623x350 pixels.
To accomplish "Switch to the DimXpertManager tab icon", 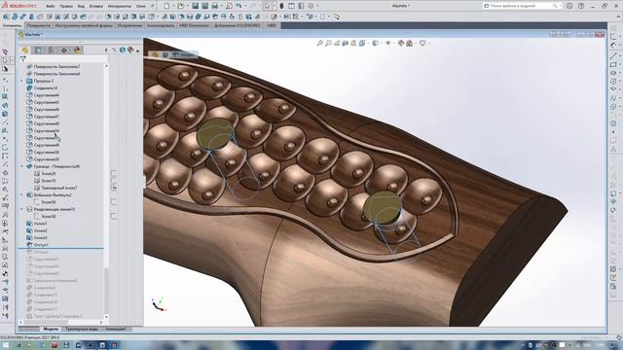I will point(64,50).
